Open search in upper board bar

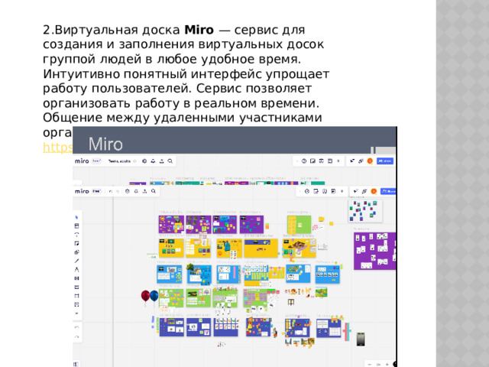pos(170,161)
